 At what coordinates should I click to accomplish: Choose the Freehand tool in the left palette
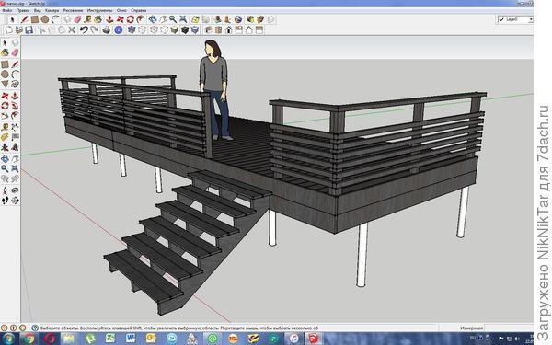click(15, 84)
